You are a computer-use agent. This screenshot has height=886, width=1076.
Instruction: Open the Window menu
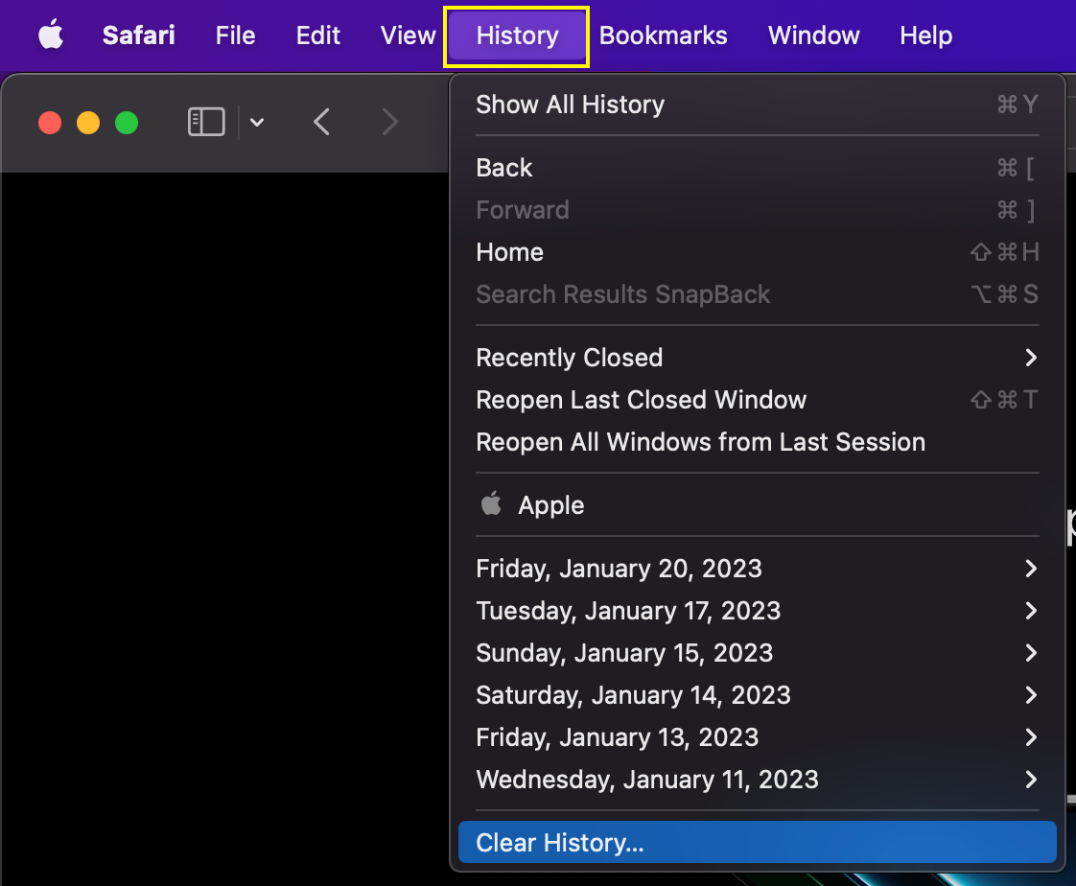click(813, 35)
